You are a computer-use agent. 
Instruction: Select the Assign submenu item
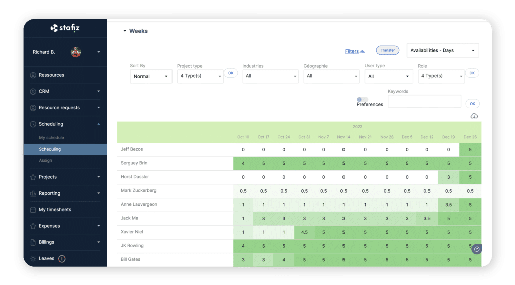(45, 160)
